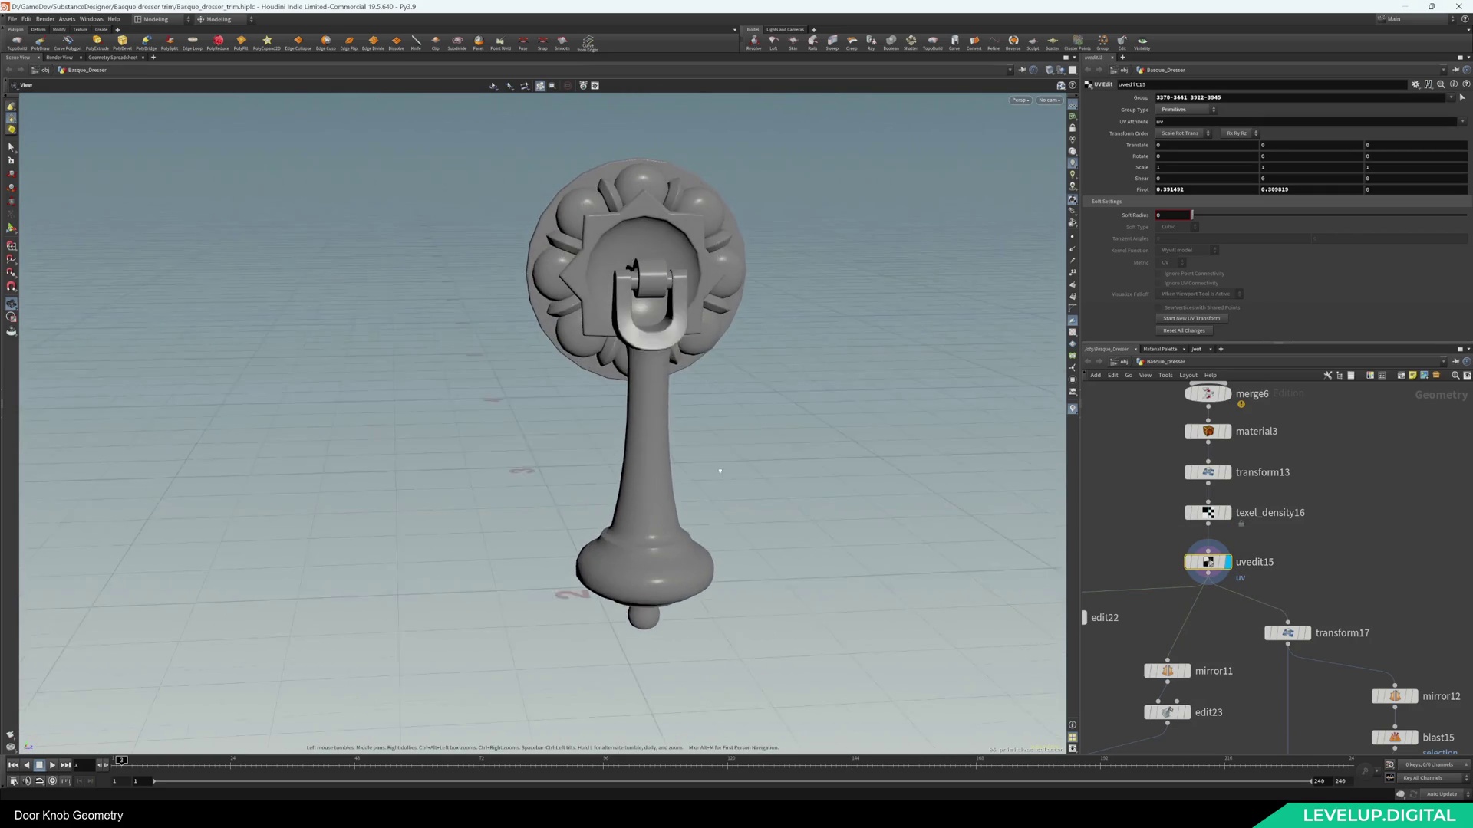Select the Edge Loop shelf tool
Screen dimensions: 1473x828
point(192,42)
